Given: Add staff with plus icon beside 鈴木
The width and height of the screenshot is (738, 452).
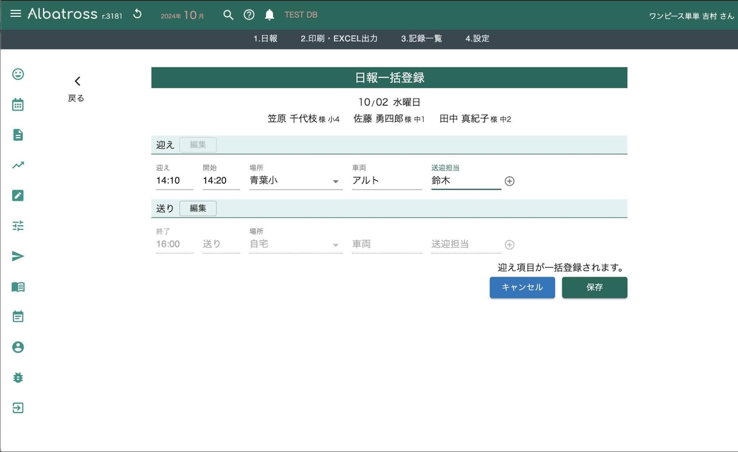Looking at the screenshot, I should [509, 181].
